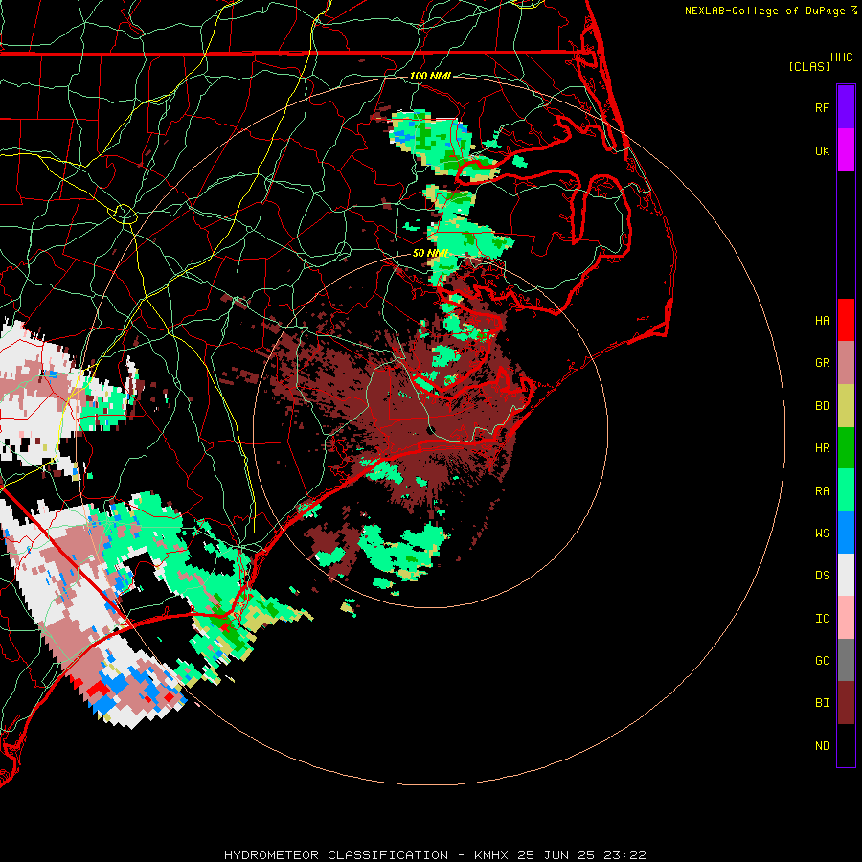Screen dimensions: 862x862
Task: Click the HHC product code label
Action: pyautogui.click(x=841, y=57)
